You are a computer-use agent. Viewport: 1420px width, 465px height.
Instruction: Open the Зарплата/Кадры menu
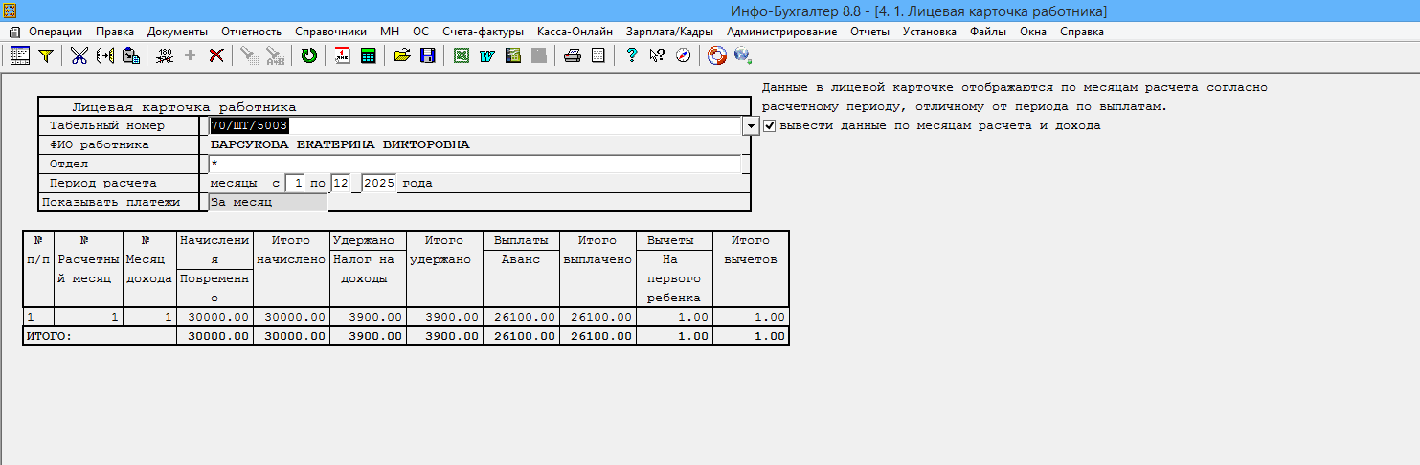[x=669, y=32]
